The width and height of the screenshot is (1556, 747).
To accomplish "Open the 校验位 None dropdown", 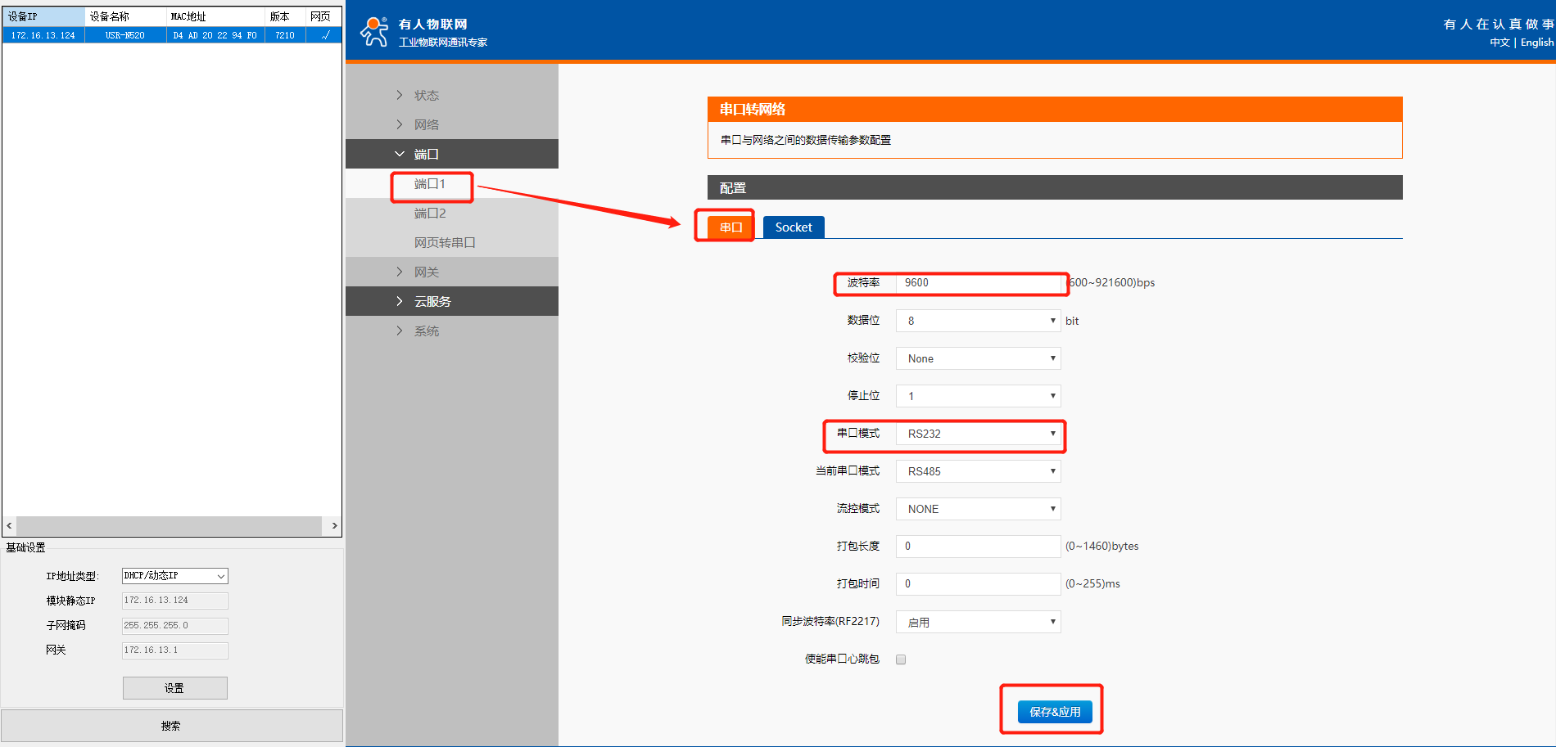I will click(978, 358).
